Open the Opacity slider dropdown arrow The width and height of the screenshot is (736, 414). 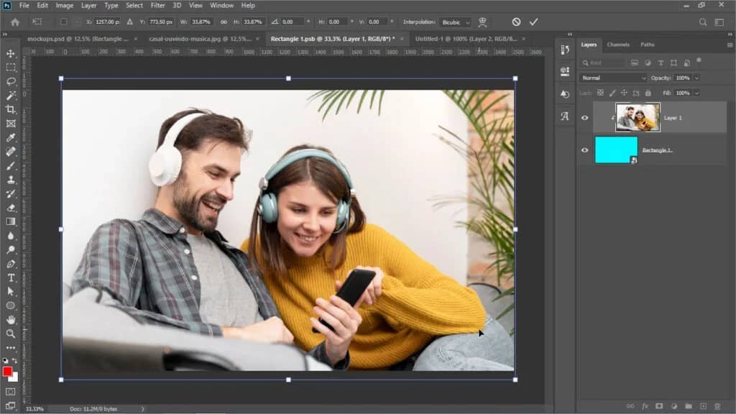tap(696, 78)
